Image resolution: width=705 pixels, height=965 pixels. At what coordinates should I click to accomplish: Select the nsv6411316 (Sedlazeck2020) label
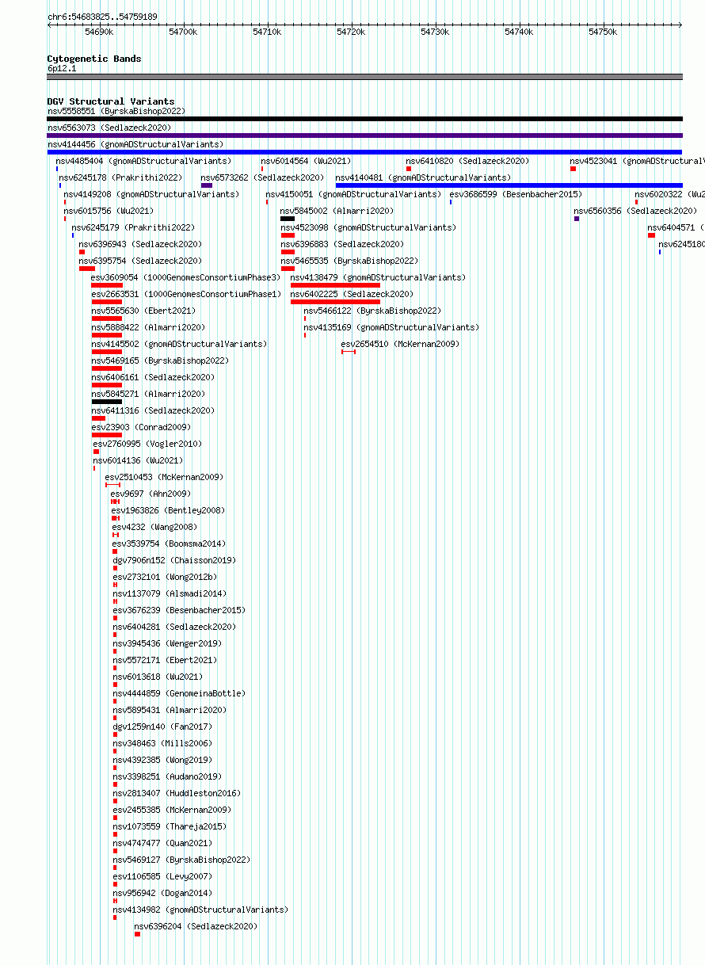(153, 410)
